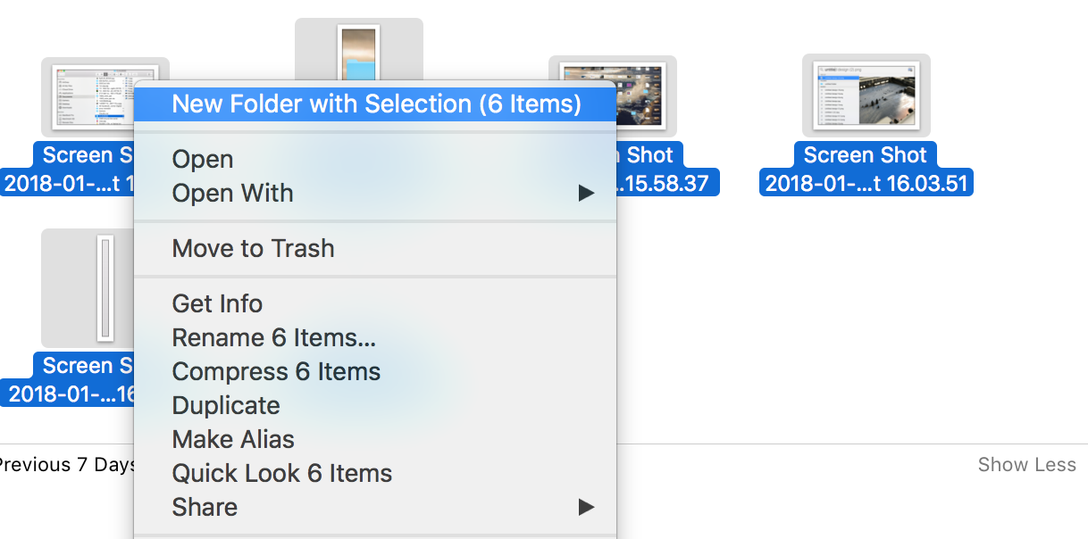Expand the Open With submenu arrow
This screenshot has height=539, width=1088.
coord(586,193)
